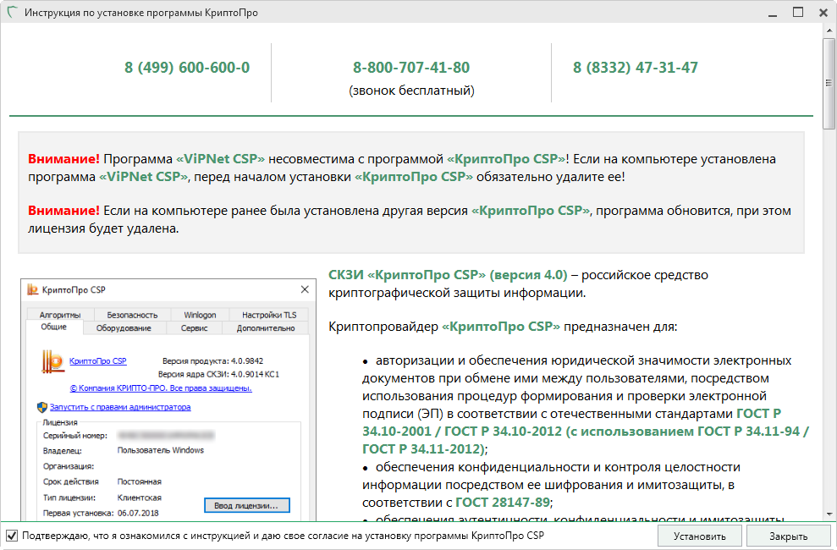Click Дополнительно tab in the screenshot
The image size is (837, 550).
tap(266, 328)
